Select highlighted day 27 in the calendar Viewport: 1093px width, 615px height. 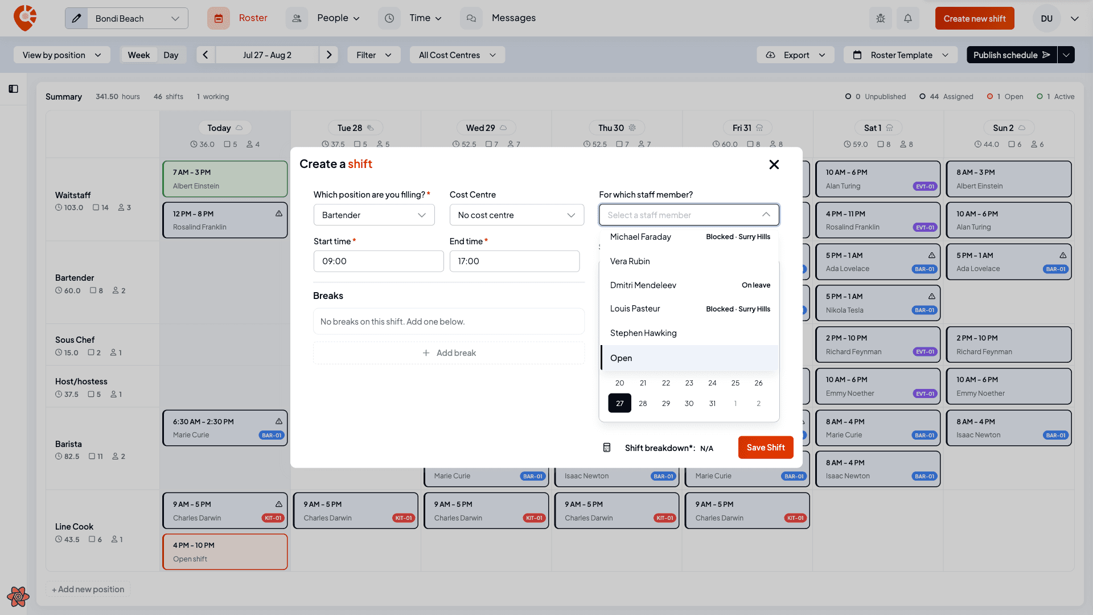click(x=620, y=403)
